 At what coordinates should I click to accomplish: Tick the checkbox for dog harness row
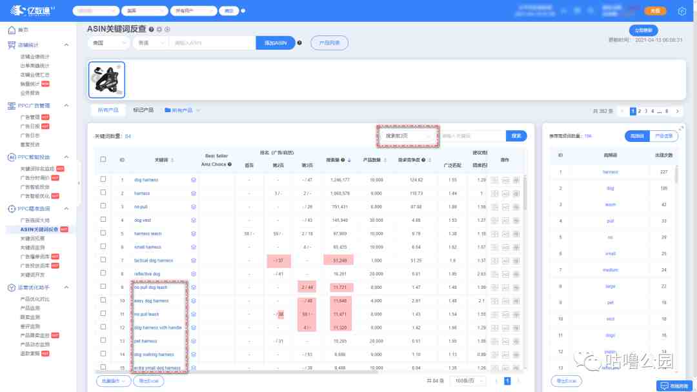(x=103, y=179)
